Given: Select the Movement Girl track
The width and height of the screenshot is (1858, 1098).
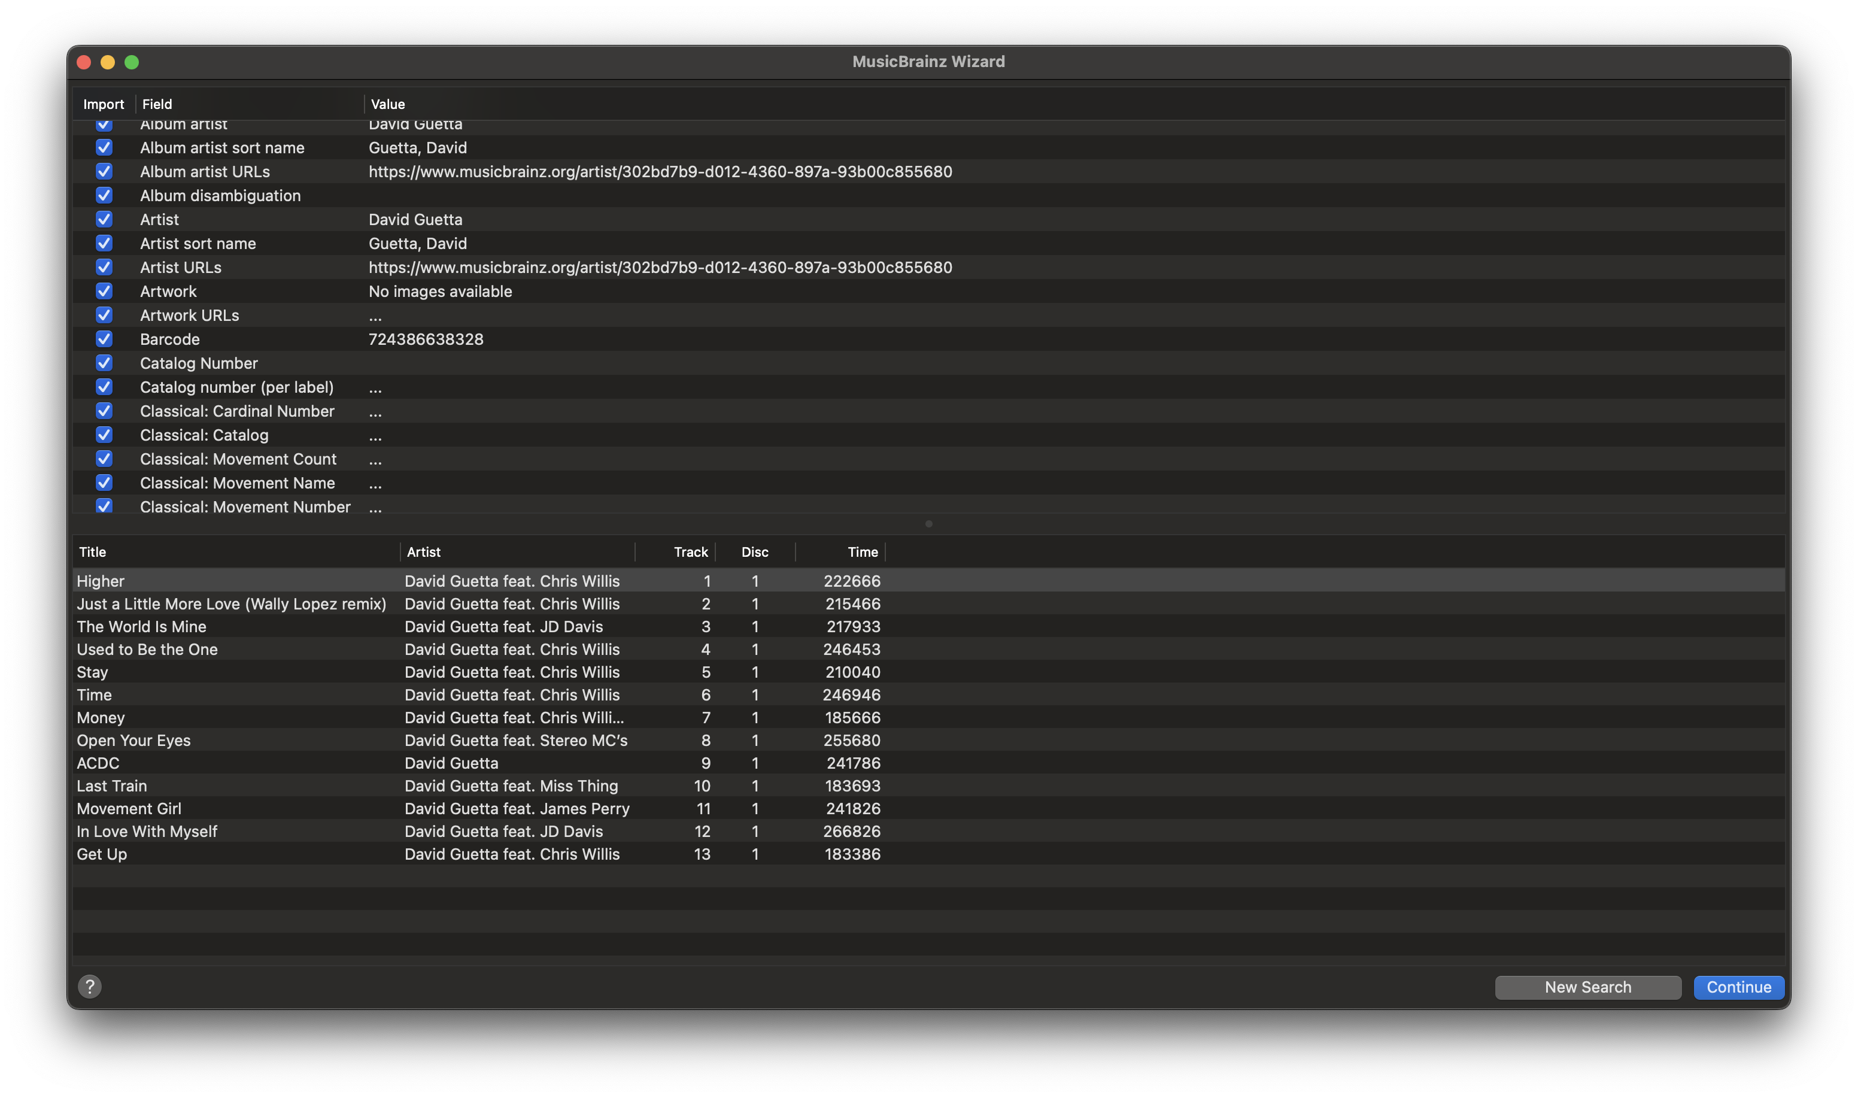Looking at the screenshot, I should [x=929, y=809].
